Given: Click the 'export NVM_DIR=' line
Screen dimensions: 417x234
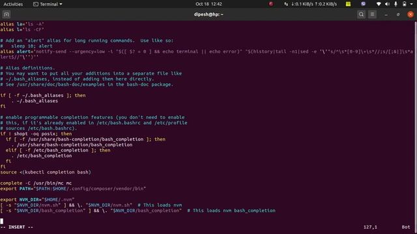Looking at the screenshot, I should click(x=37, y=200).
